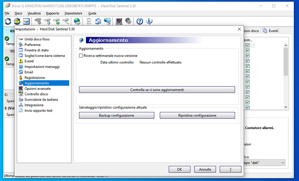Screen dimensions: 299x181
Task: Open Opzioni avanzate settings page
Action: click(38, 88)
